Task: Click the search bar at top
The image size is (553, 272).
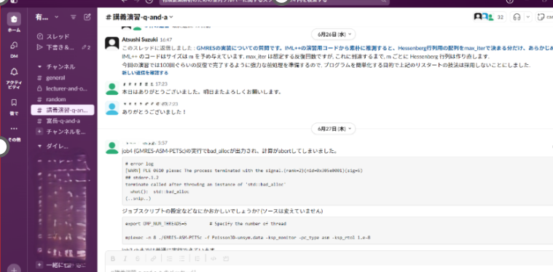Action: 274,1
